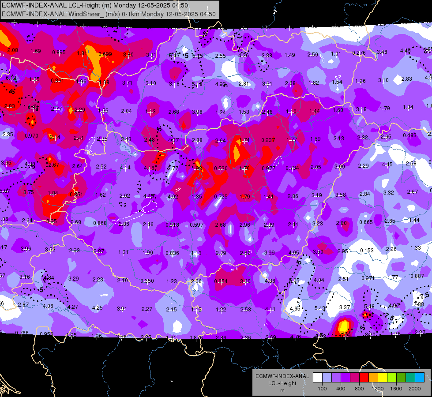The width and height of the screenshot is (432, 397).
Task: Click the wind shear value 0.483
Action: point(409,135)
